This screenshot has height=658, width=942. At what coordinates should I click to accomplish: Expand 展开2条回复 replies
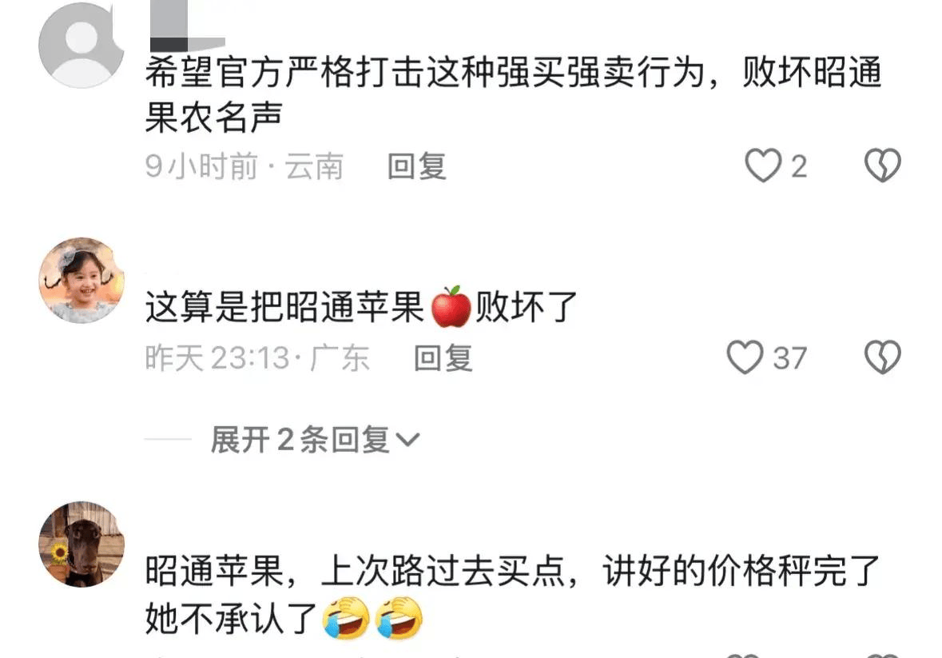tap(315, 440)
